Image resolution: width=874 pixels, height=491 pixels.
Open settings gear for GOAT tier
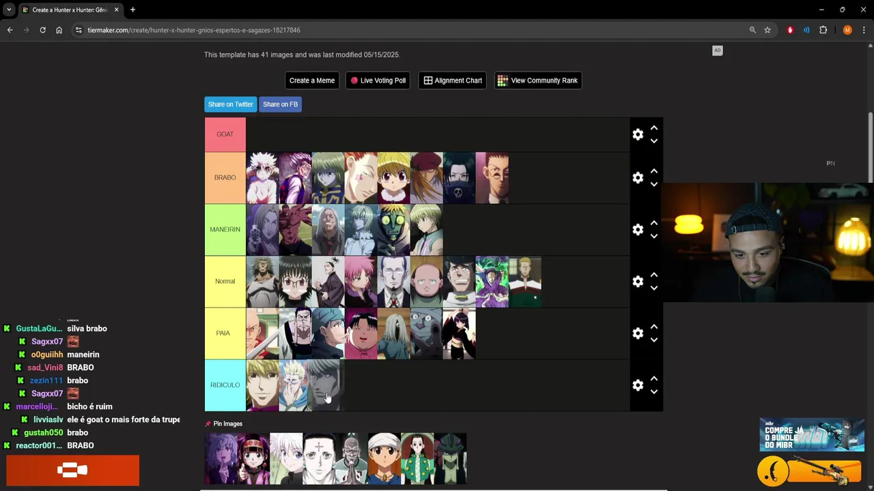tap(638, 134)
